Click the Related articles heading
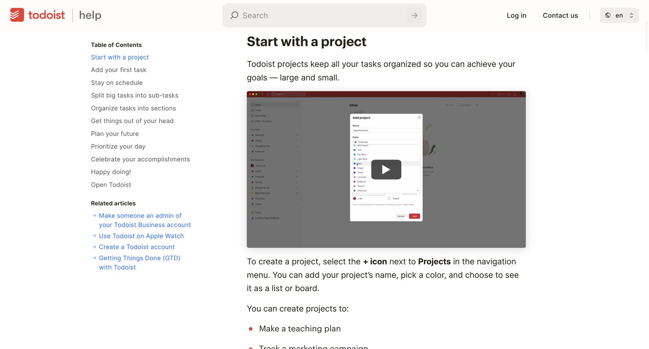Image resolution: width=649 pixels, height=349 pixels. (113, 203)
